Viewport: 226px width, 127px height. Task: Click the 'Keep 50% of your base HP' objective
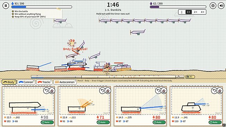30,17
